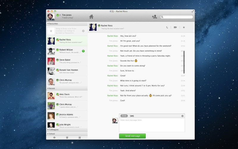The image size is (238, 149).
Task: Switch to the Text message tab
Action: [124, 116]
